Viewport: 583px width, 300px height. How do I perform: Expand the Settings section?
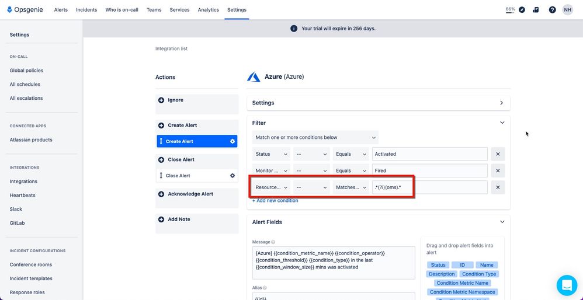coord(502,103)
